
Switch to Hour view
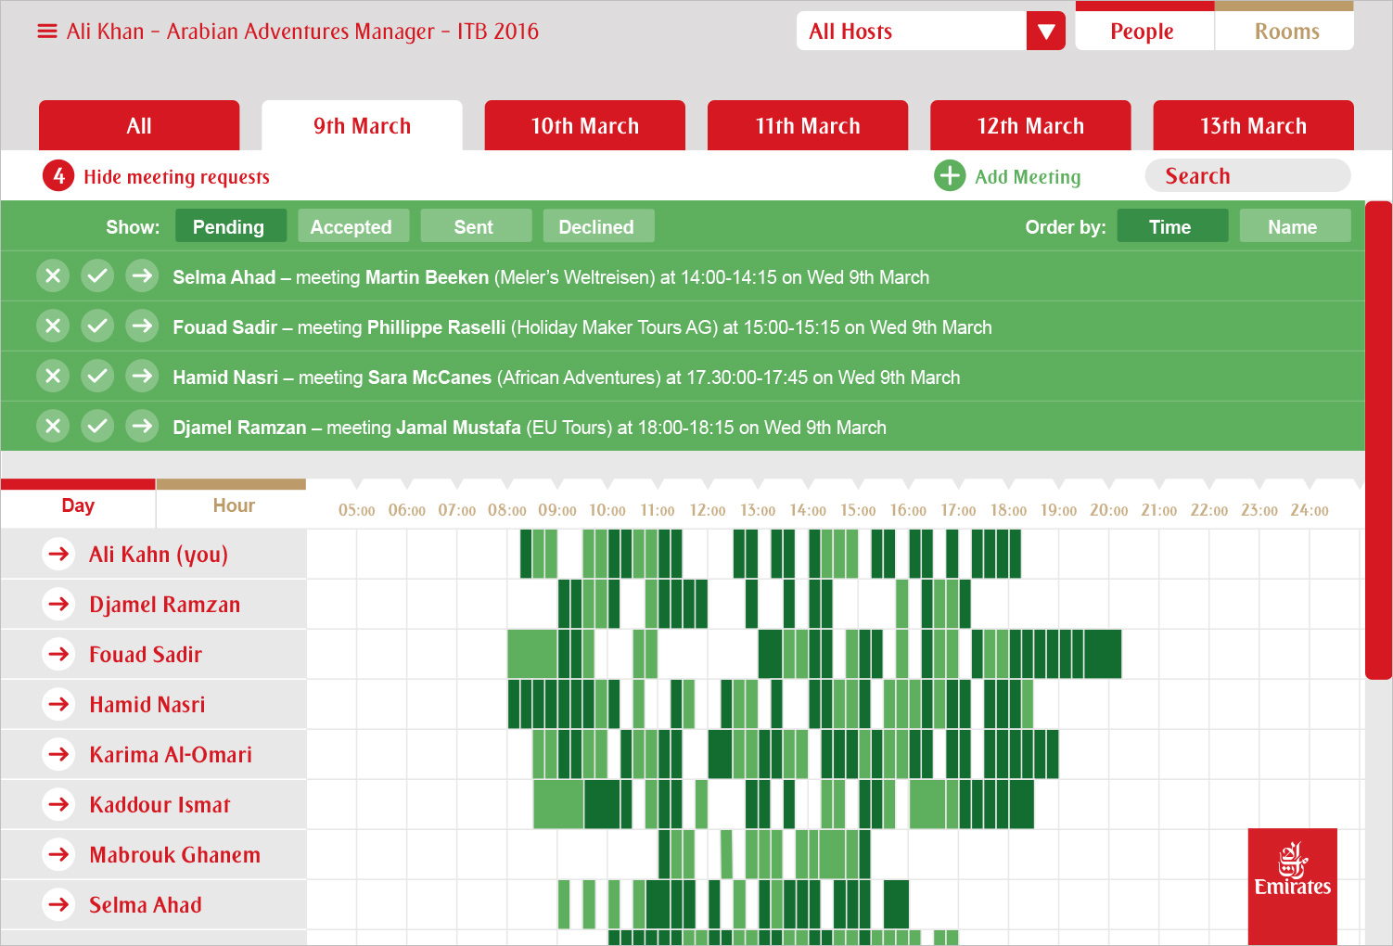(233, 505)
